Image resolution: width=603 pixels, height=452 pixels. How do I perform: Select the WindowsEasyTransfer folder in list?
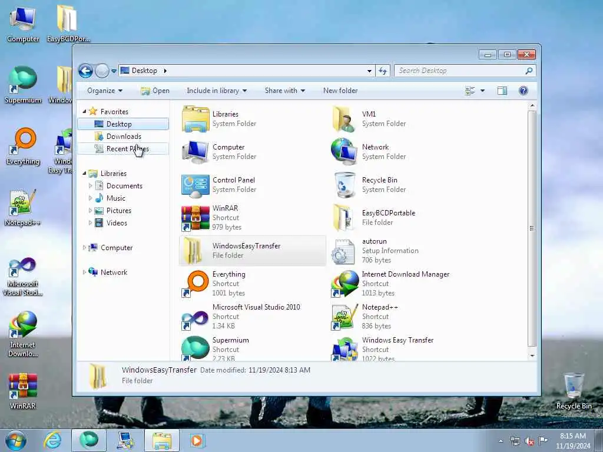click(x=252, y=251)
